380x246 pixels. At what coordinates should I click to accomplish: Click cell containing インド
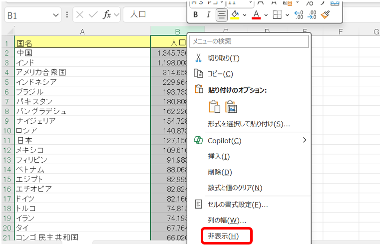(x=82, y=62)
